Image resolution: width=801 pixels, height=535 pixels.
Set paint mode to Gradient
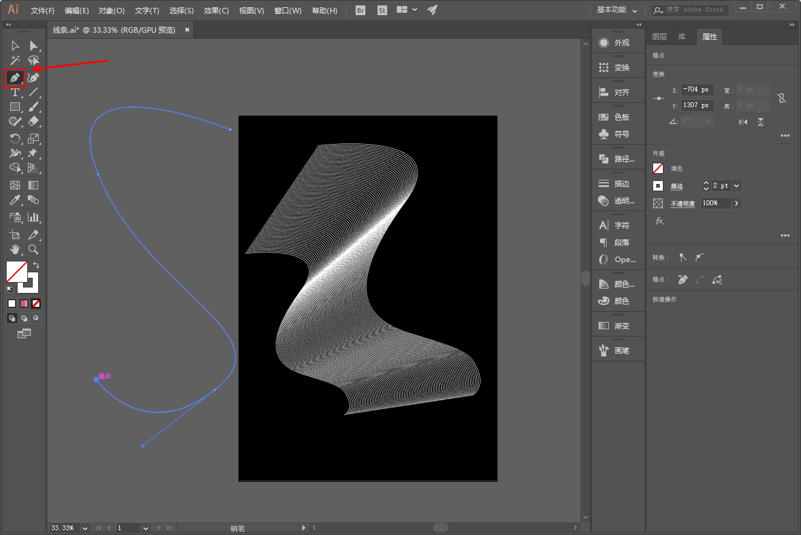(x=24, y=303)
